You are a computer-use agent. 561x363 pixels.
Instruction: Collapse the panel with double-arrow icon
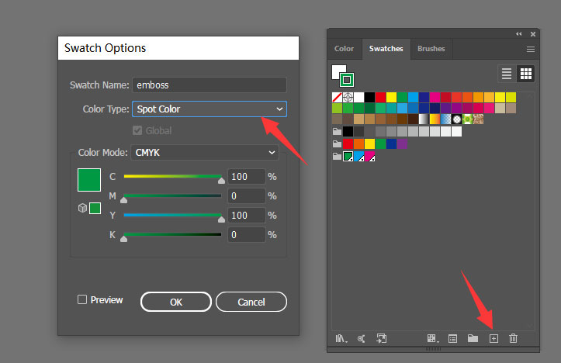(x=519, y=34)
